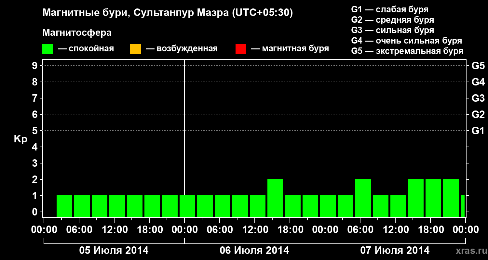This screenshot has height=260, width=488.
Task: Click the '18:00' time label under 06 Июля
Action: (x=290, y=230)
